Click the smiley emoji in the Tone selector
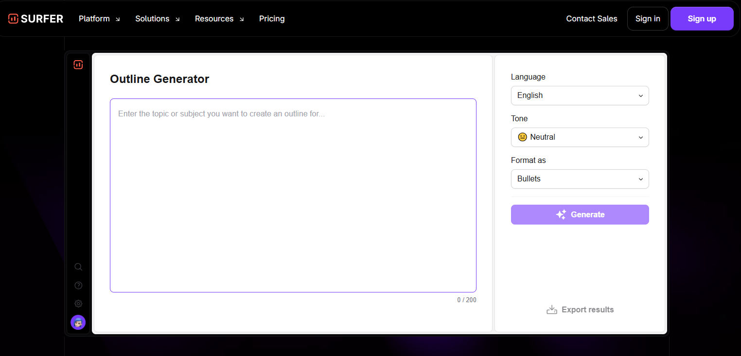Image resolution: width=741 pixels, height=356 pixels. tap(522, 137)
